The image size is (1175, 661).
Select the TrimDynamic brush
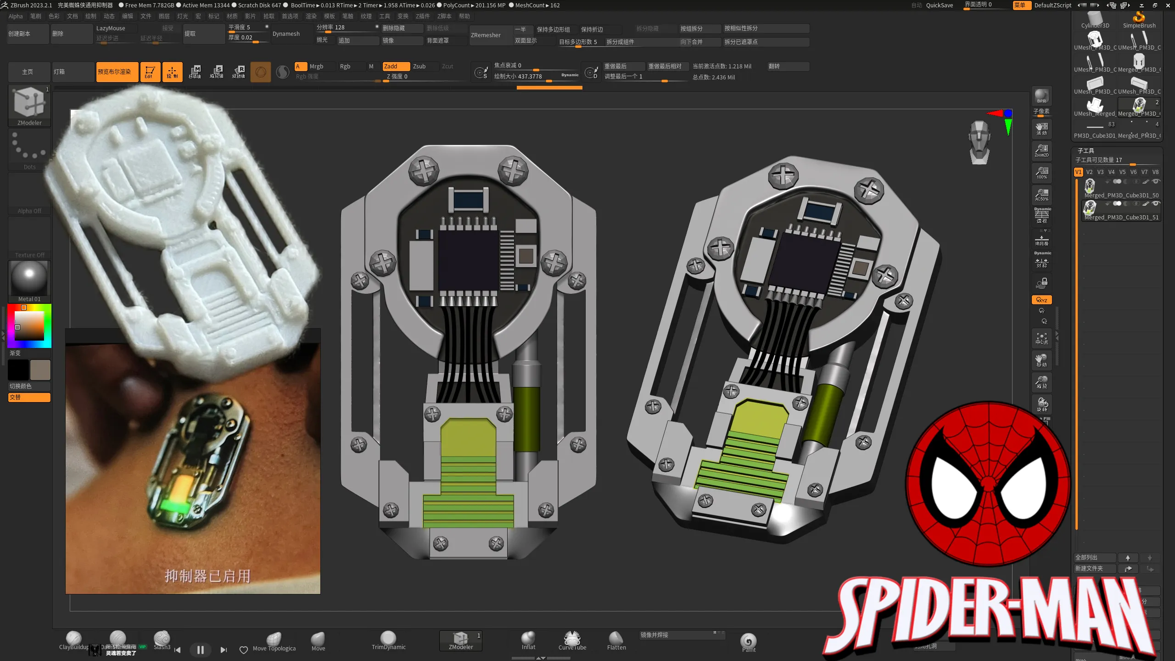388,641
